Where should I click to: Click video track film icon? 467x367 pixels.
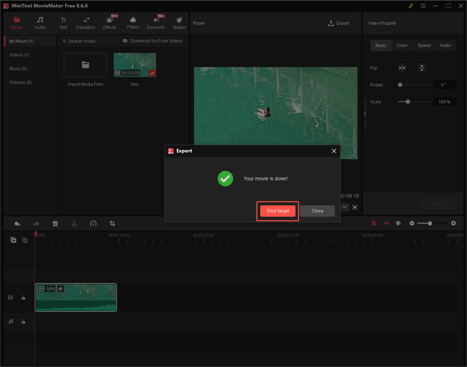point(11,298)
